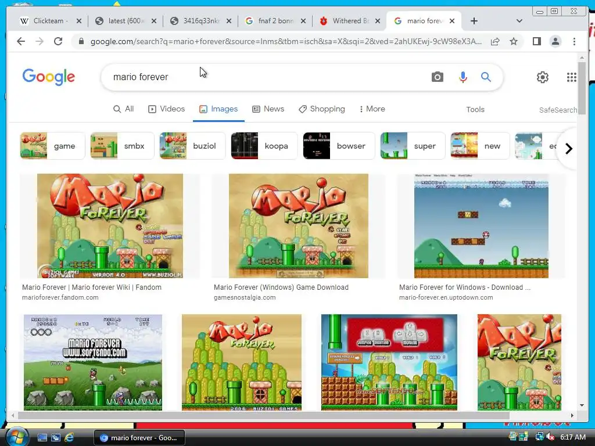Viewport: 595px width, 446px height.
Task: Open the gamesnostalgia Mario Forever thumbnail
Action: [298, 226]
